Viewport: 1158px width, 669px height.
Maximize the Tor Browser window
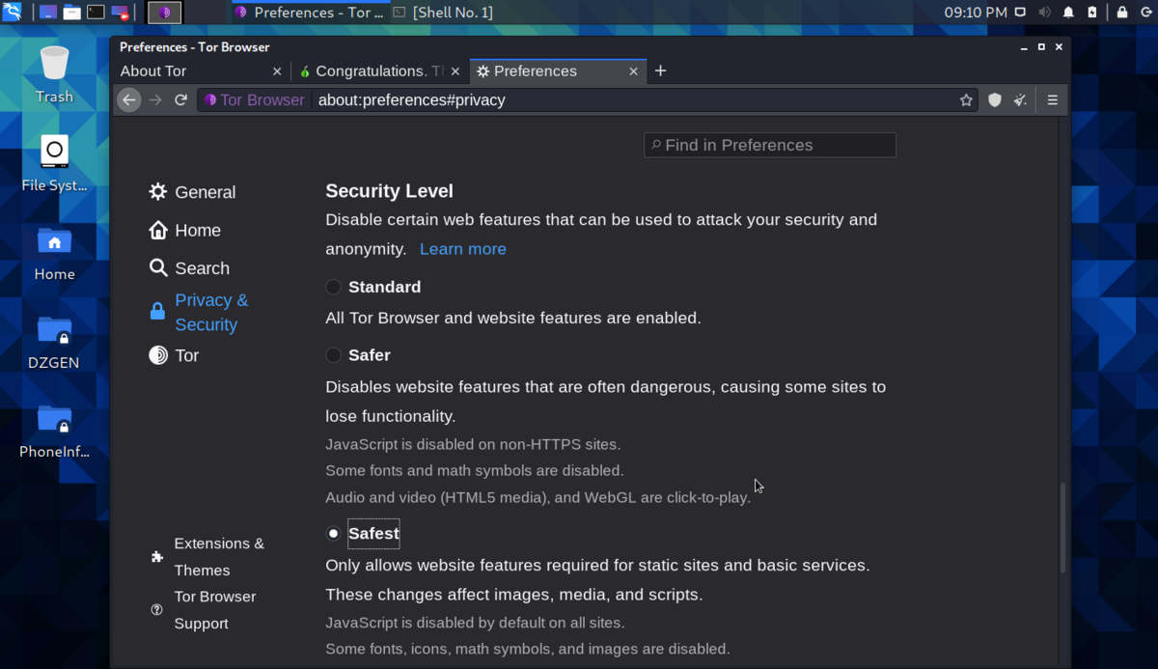1041,46
